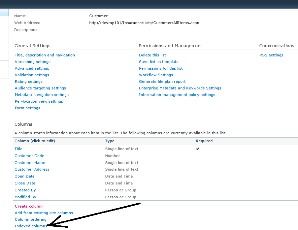Delete this list
This screenshot has width=298, height=230.
152,55
